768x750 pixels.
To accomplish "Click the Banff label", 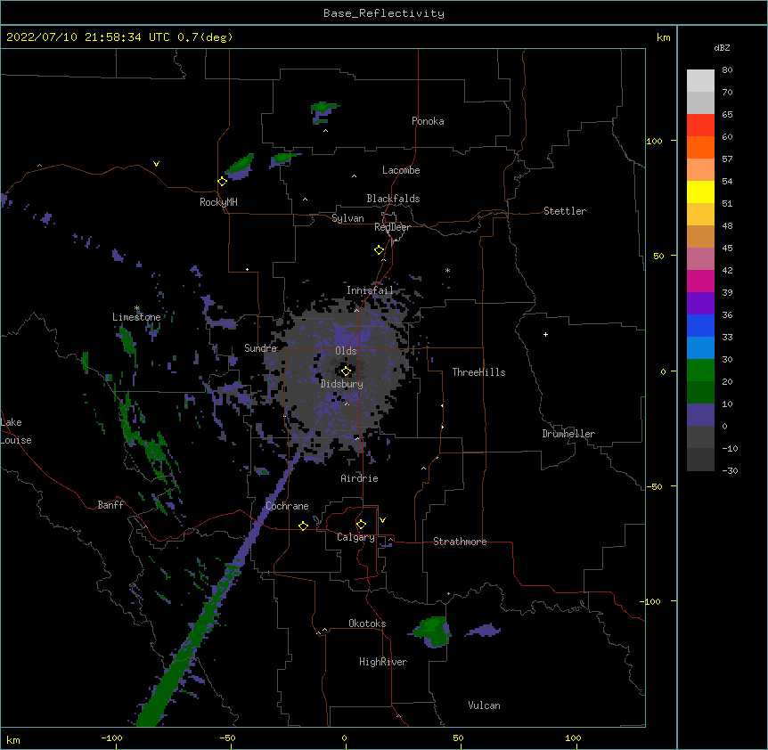I will [x=110, y=505].
